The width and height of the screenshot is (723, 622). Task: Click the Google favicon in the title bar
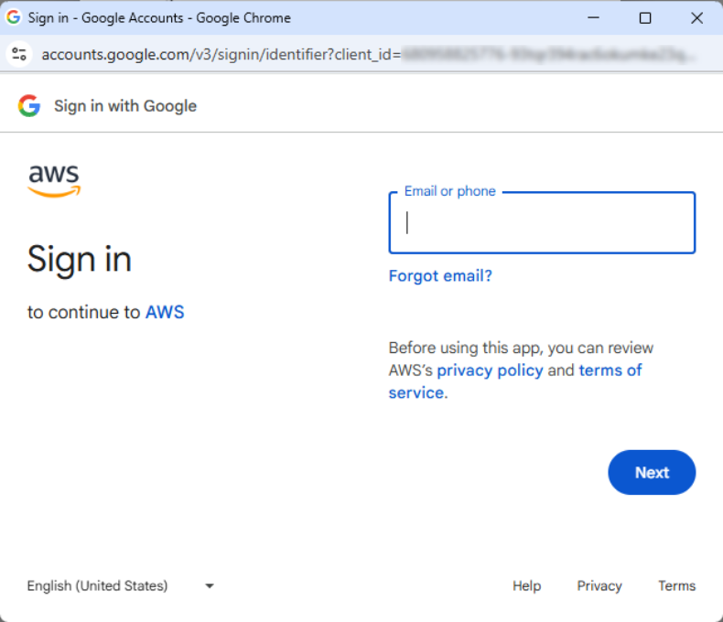14,17
